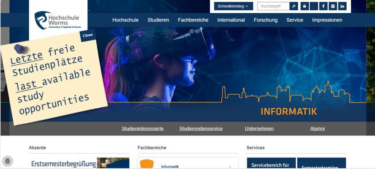
Task: Click the arrow next to Informatik
Action: [230, 167]
